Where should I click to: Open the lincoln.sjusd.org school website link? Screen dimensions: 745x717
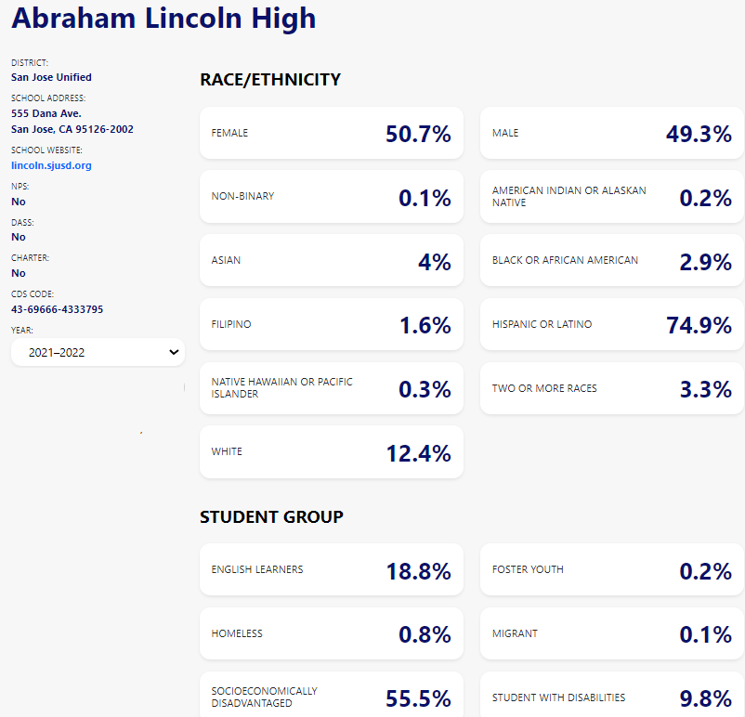pos(51,165)
